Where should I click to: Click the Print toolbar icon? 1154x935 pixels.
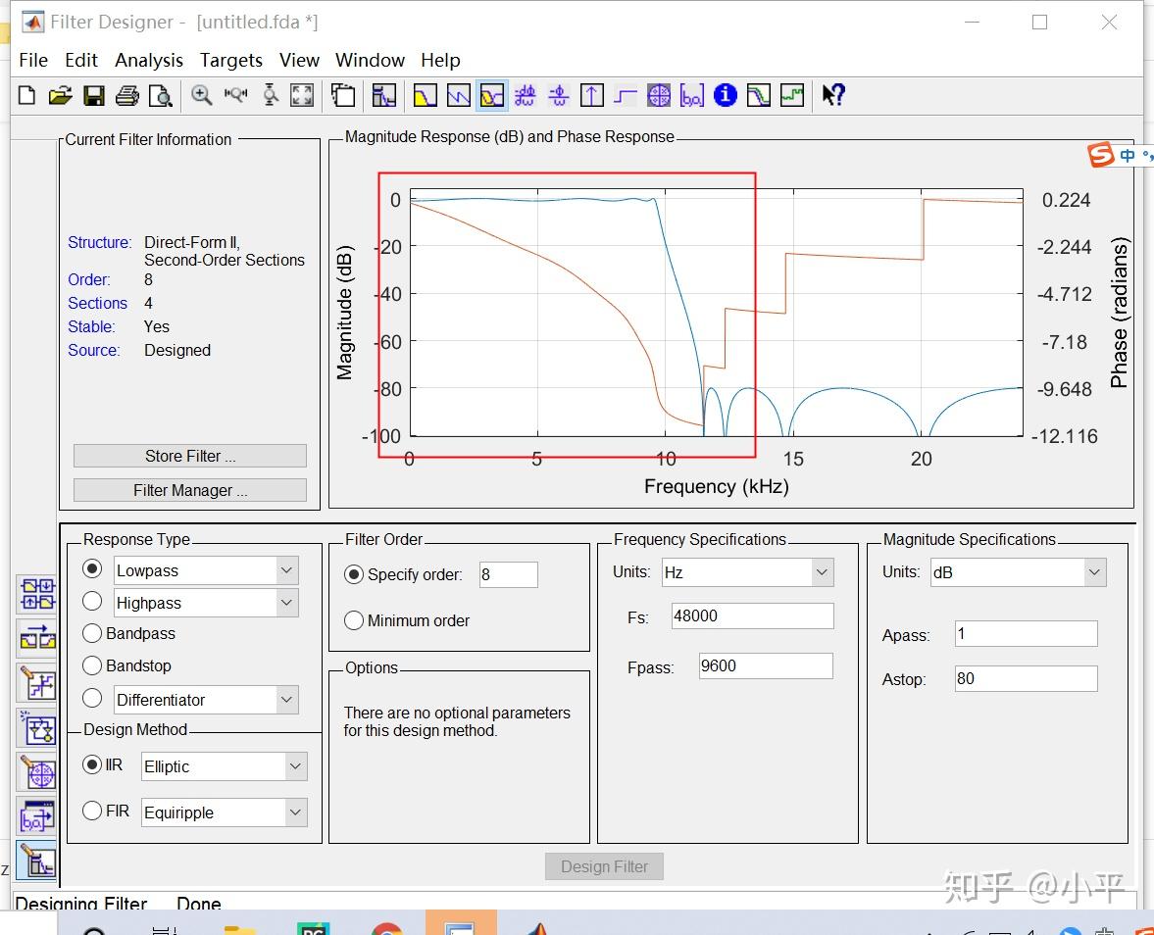click(127, 95)
